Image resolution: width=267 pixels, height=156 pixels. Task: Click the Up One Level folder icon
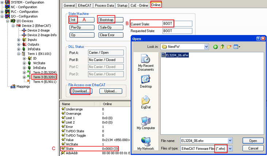[x=222, y=47]
